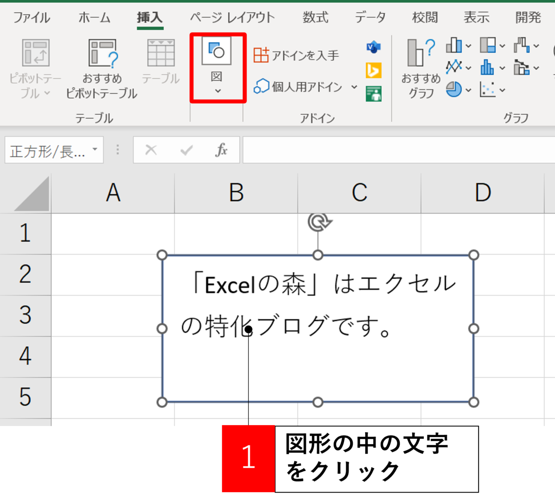Click the bottom-right shape resize handle
The image size is (555, 501).
(x=474, y=402)
